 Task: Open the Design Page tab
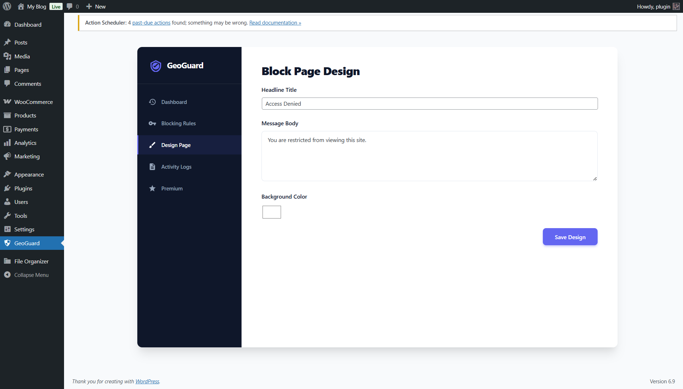point(176,145)
